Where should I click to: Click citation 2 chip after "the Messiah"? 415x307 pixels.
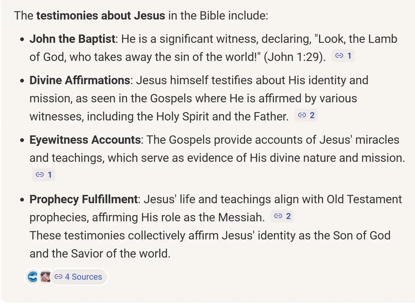(282, 216)
